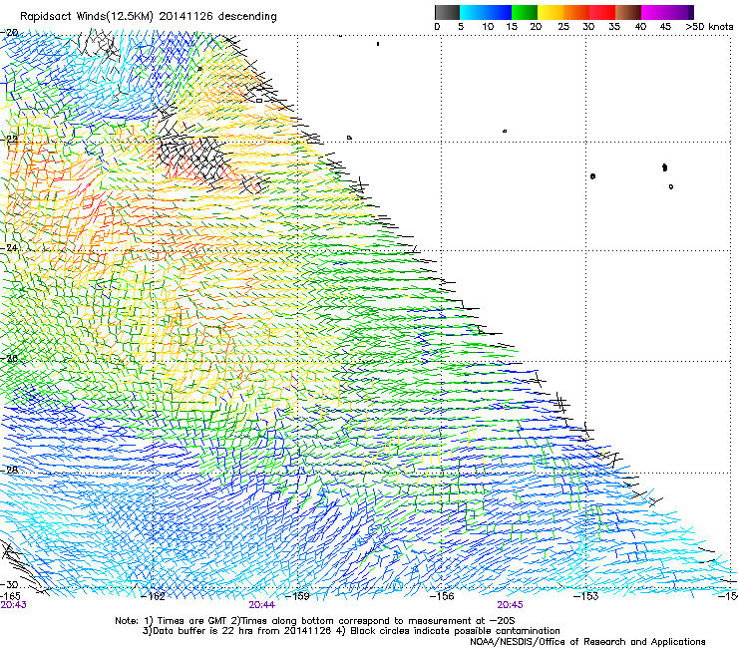This screenshot has height=648, width=738.
Task: Click the Rapidscat Winds title text
Action: click(x=149, y=17)
